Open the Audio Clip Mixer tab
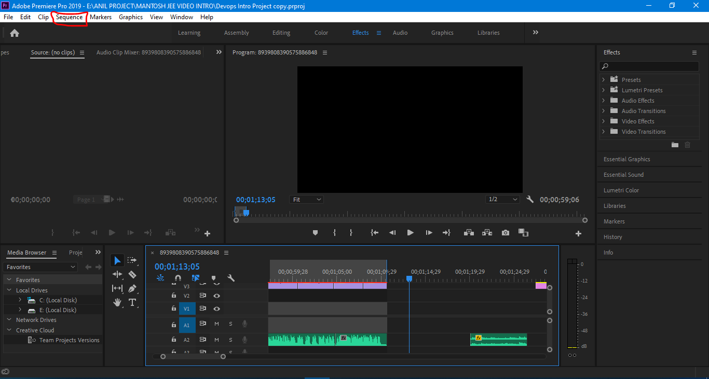Image resolution: width=709 pixels, height=379 pixels. 148,52
